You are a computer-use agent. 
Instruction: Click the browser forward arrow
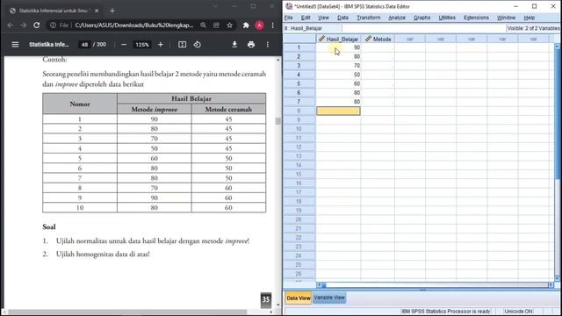pyautogui.click(x=24, y=25)
